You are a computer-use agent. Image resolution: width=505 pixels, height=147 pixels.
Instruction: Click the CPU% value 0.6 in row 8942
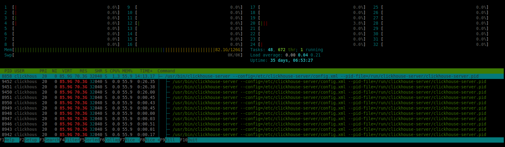point(116,135)
